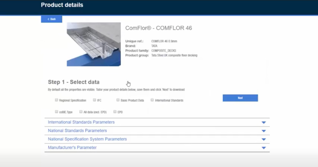The height and width of the screenshot is (167, 318).
Task: Click the arrow icon for National Standards Parameters
Action: point(263,131)
